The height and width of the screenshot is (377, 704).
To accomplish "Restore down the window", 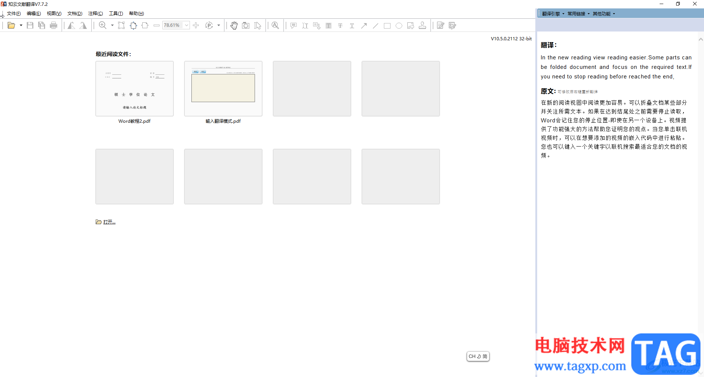I will [678, 4].
